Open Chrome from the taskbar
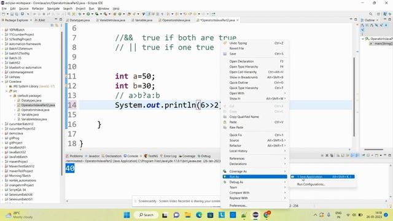Image resolution: width=393 pixels, height=221 pixels. [x=267, y=215]
